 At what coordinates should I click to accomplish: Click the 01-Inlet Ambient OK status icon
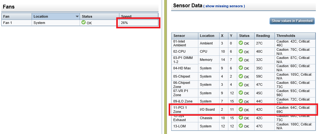click(x=241, y=43)
